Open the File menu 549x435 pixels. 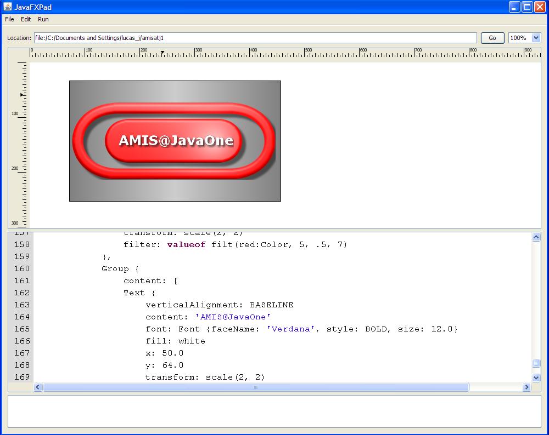9,19
